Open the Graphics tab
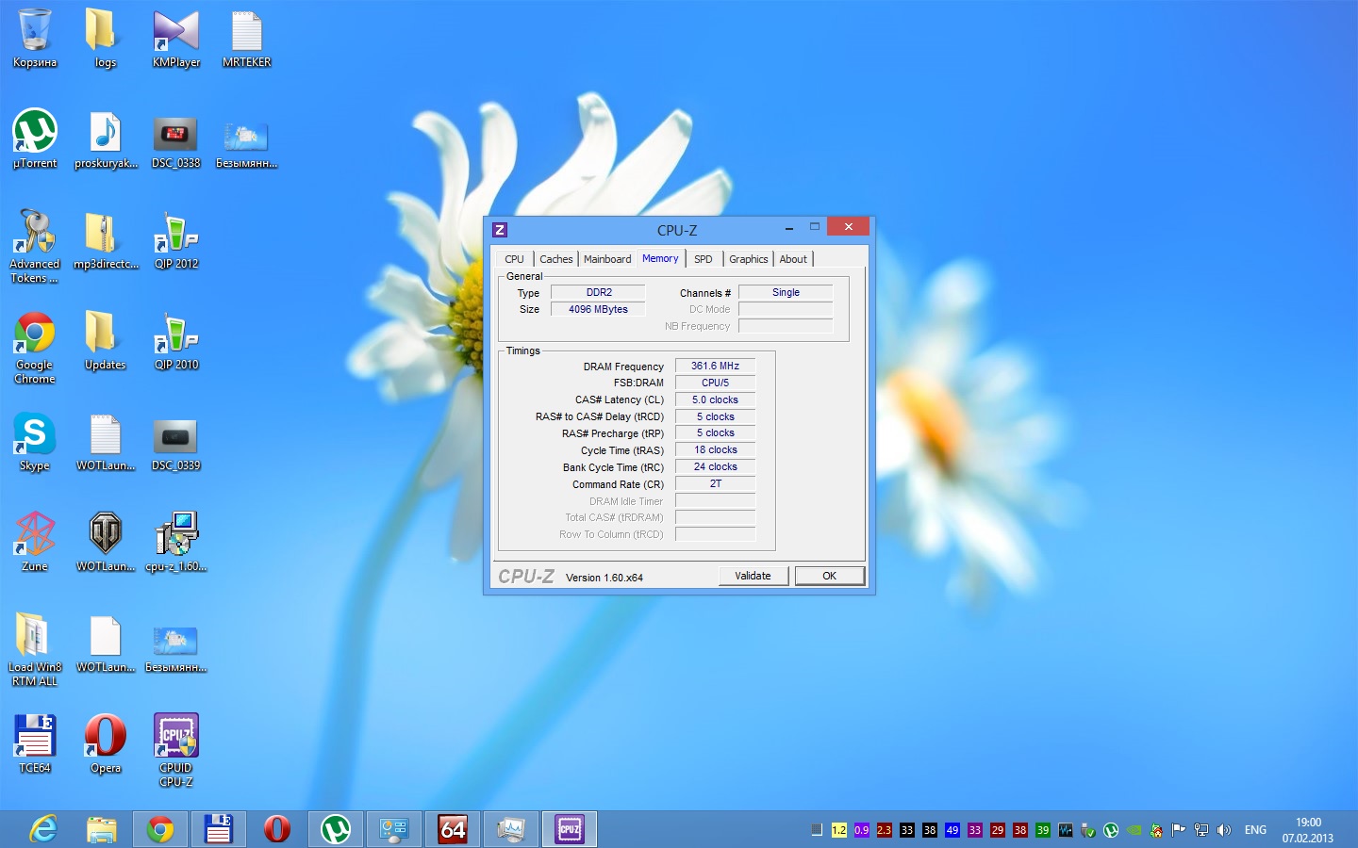This screenshot has height=848, width=1358. pyautogui.click(x=748, y=259)
